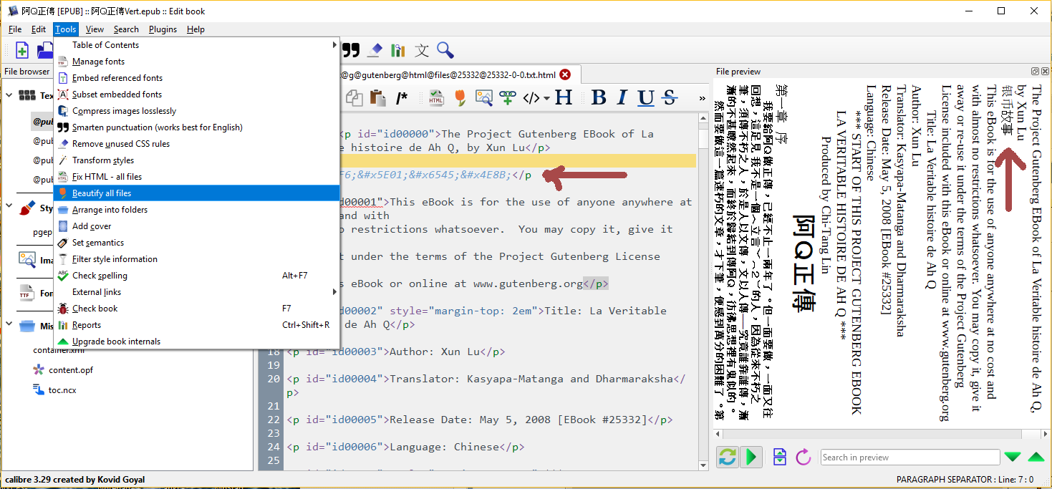Viewport: 1052px width, 489px height.
Task: Toggle auto-reload preview button
Action: (728, 457)
